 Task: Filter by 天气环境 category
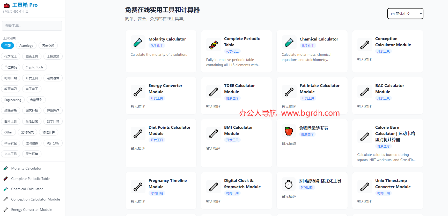(x=32, y=154)
